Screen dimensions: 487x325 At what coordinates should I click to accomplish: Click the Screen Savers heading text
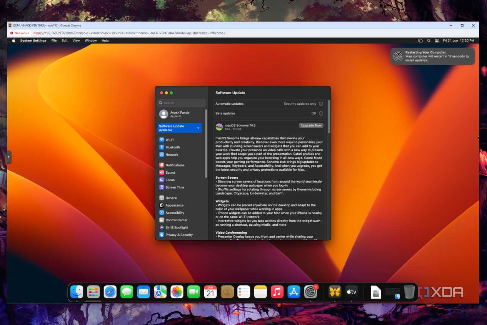point(227,178)
